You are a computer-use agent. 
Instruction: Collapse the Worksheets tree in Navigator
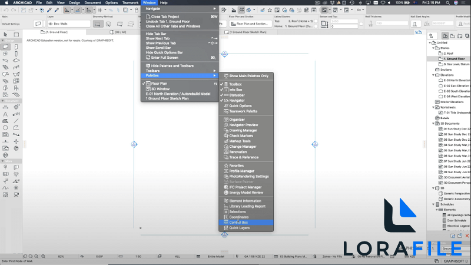[x=433, y=107]
